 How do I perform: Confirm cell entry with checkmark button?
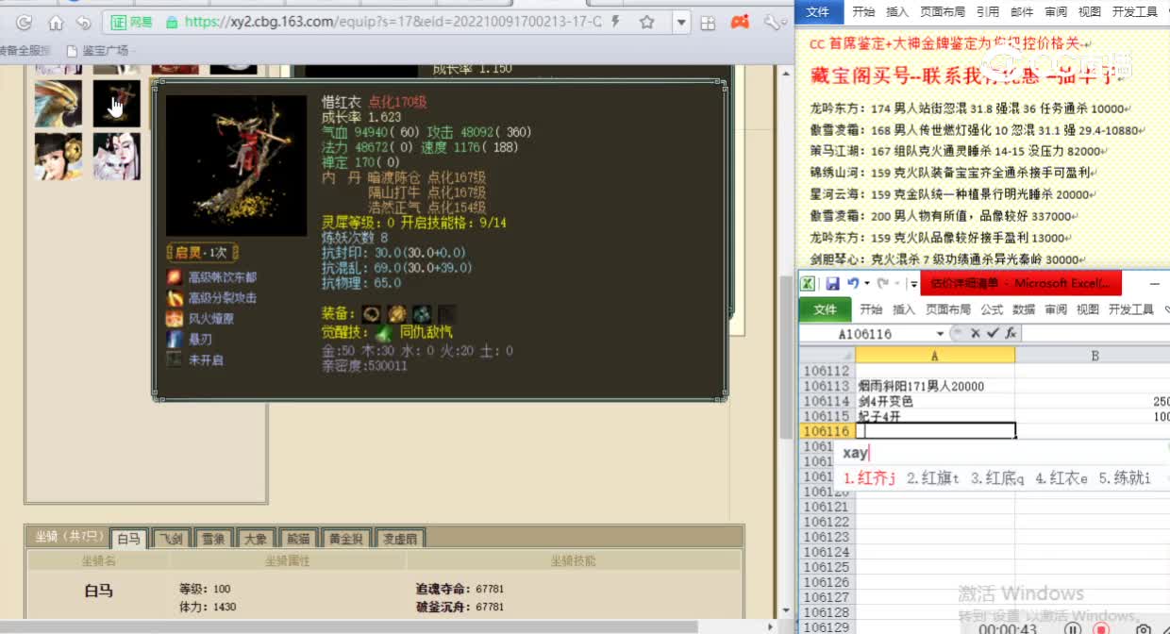coord(993,334)
